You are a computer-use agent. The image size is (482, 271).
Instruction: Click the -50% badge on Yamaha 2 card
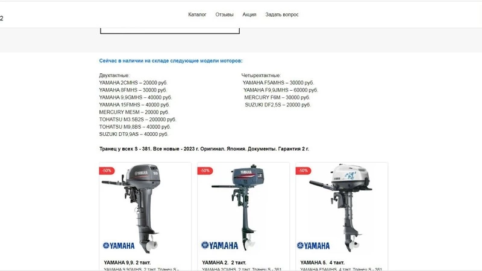pyautogui.click(x=205, y=171)
